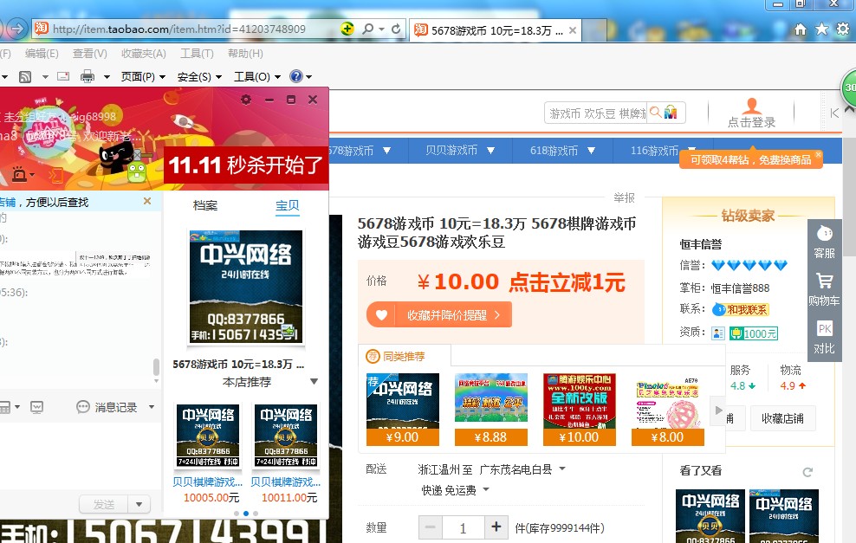Click 点击登录 user login icon
Viewport: 856px width, 543px height.
coord(751,113)
